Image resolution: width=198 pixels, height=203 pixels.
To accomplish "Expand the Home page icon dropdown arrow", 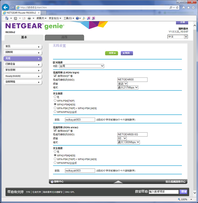I will pos(11,18).
